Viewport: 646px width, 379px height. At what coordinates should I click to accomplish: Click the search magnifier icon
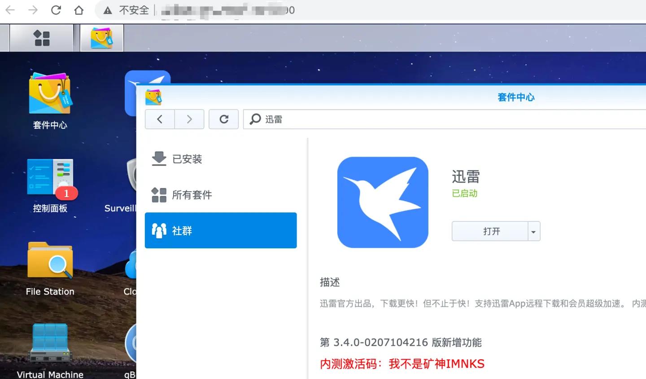(255, 119)
